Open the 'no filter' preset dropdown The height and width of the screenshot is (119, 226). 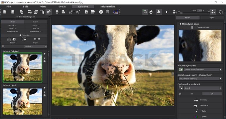(x=36, y=46)
